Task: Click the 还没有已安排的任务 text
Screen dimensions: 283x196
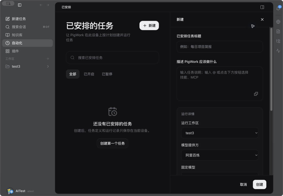Action: (x=112, y=124)
